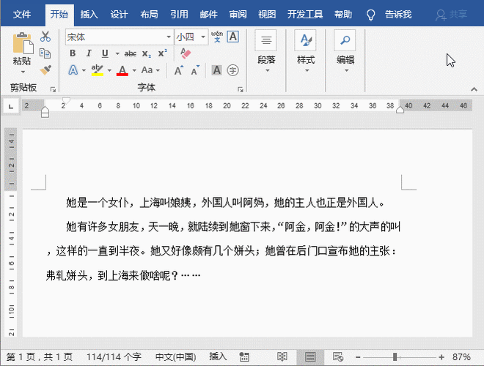Click page number indicator 第1页
Image resolution: width=484 pixels, height=366 pixels.
(x=39, y=357)
